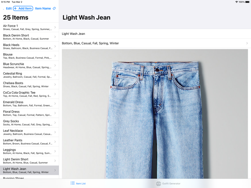
Task: Select Emerald Dress item
Action: 29,103
